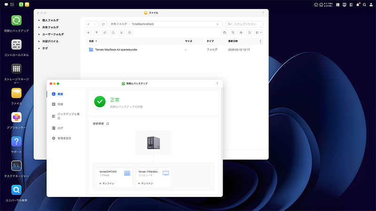Launch タスクマネージャー from the desktop

pyautogui.click(x=16, y=166)
